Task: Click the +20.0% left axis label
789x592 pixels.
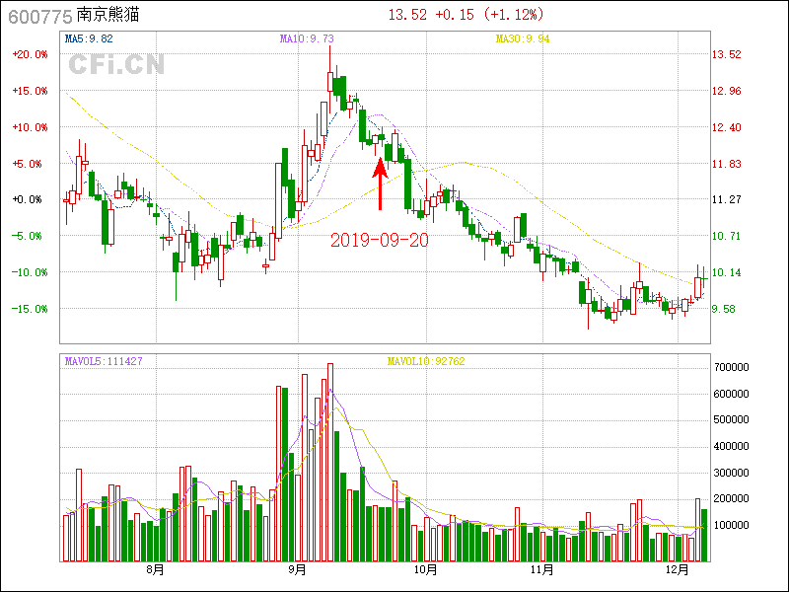Action: (30, 54)
